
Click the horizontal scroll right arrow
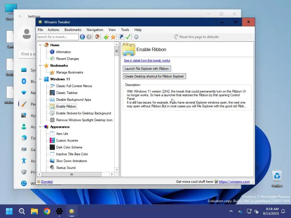(x=112, y=175)
